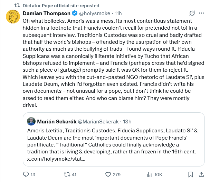Click Marián Sekerák's avatar in quoted post
The image size is (210, 182).
[31, 121]
